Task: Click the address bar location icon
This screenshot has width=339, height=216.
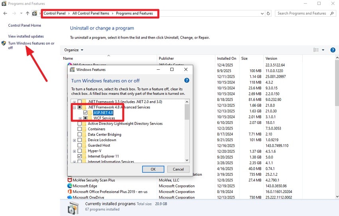Action: point(35,14)
